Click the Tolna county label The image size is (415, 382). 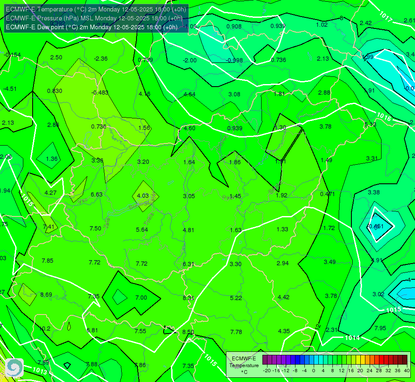tap(148, 219)
